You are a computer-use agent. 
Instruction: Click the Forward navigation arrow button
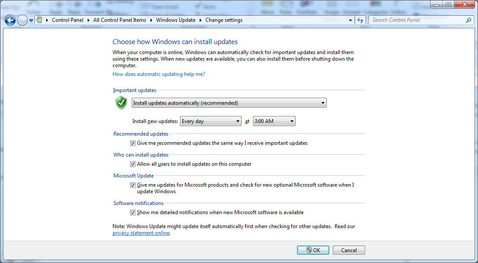click(22, 20)
